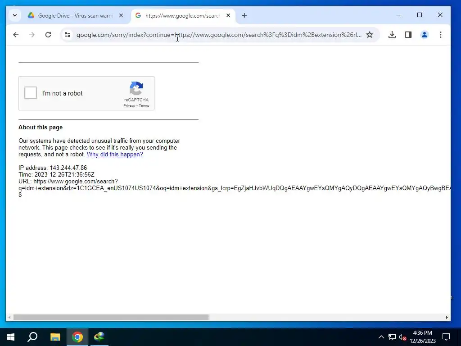461x346 pixels.
Task: Open the notification center icon
Action: [446, 337]
